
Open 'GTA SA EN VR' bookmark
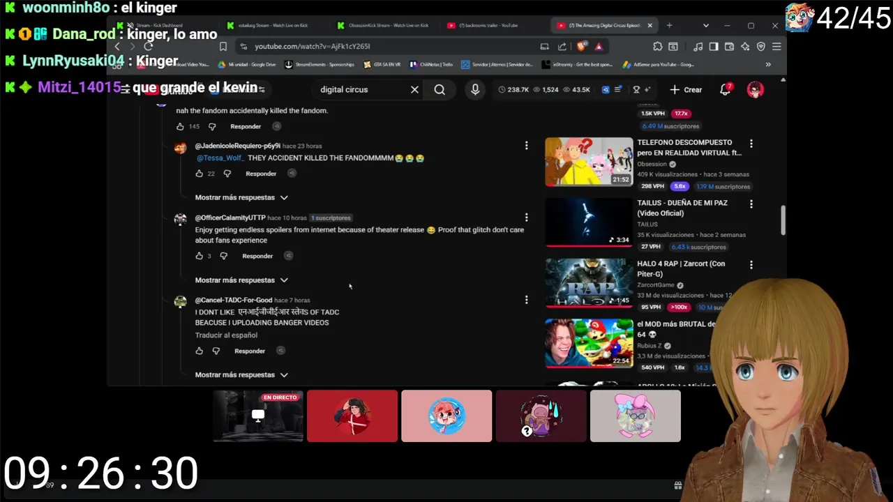(382, 65)
